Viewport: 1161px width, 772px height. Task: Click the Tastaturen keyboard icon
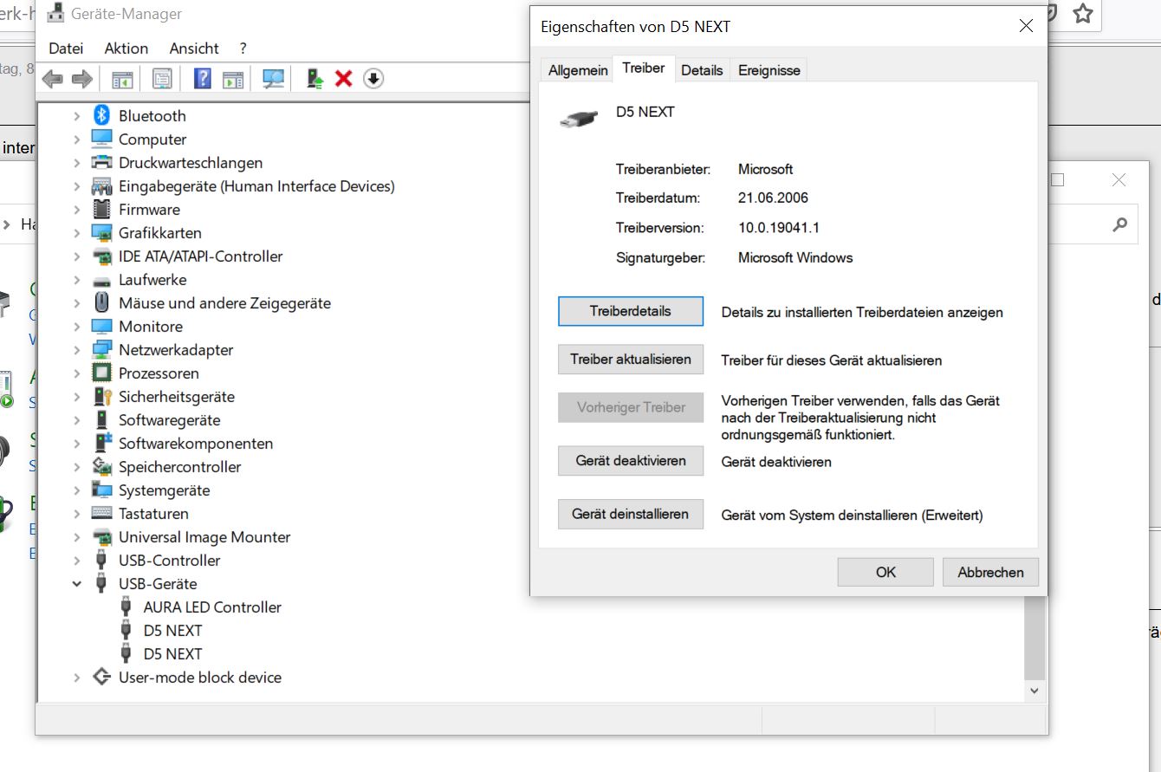click(x=102, y=513)
